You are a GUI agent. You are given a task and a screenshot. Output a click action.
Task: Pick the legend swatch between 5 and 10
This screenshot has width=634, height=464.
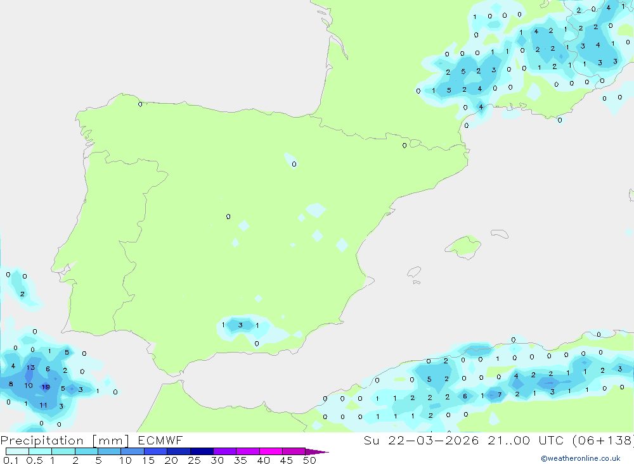(109, 451)
